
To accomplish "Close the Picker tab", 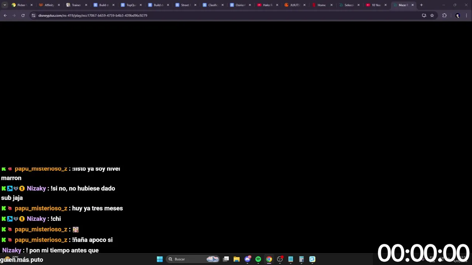I will point(31,5).
